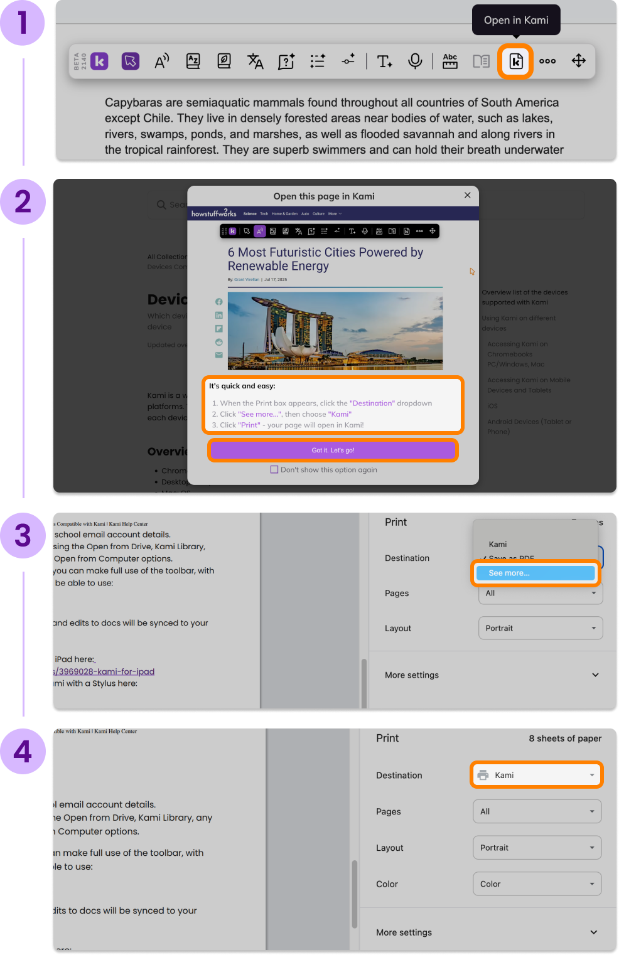
Task: Click the Reddit share icon in article preview
Action: coord(219,342)
